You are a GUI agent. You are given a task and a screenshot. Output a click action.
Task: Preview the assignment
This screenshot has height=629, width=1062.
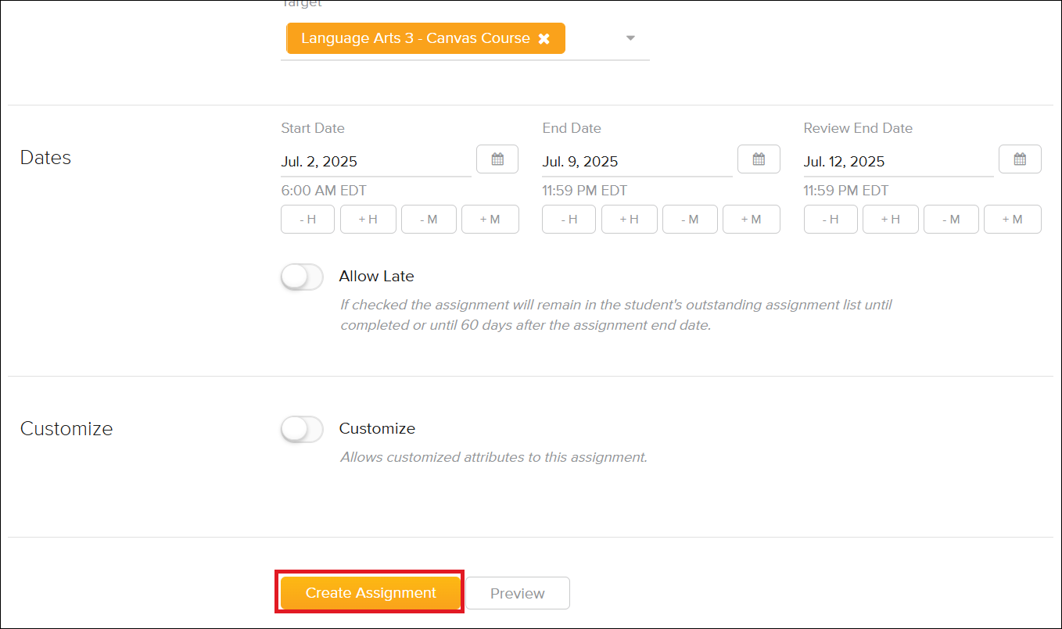[x=518, y=592]
